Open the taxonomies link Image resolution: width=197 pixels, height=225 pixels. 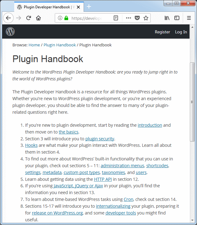click(x=113, y=172)
